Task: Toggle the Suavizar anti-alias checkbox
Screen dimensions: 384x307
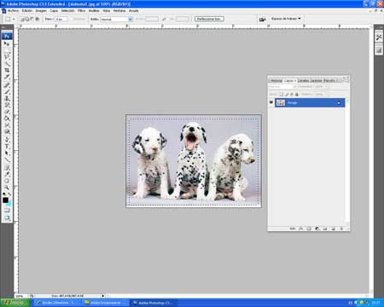Action: tap(72, 19)
